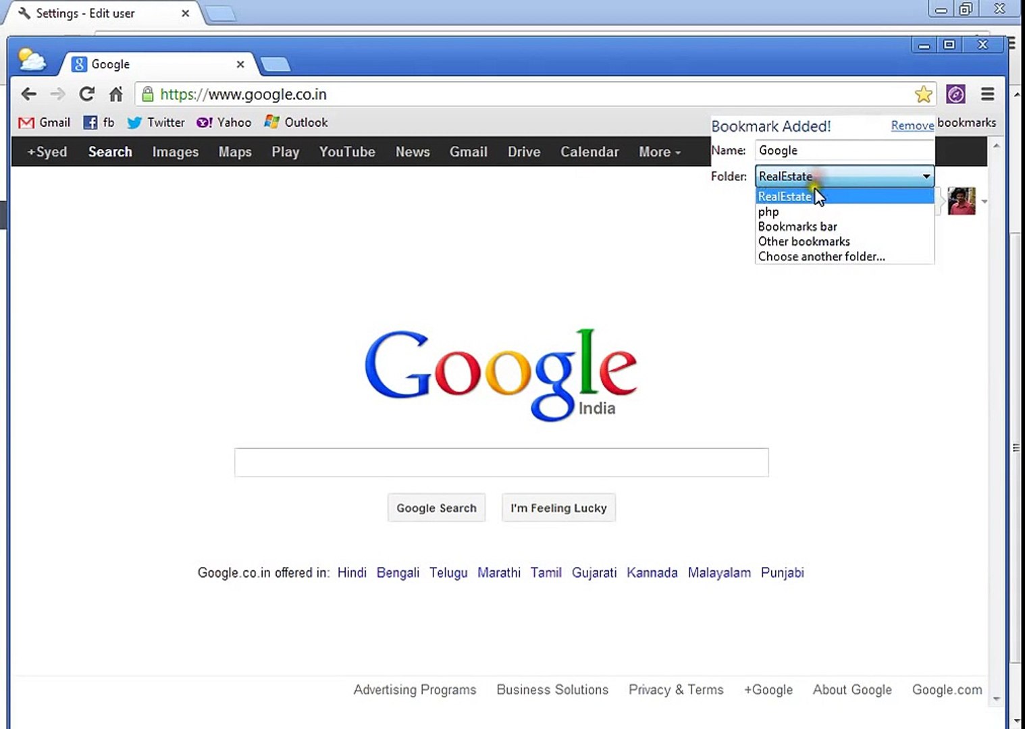This screenshot has height=729, width=1025.
Task: Open +Syed in the Google bar
Action: (47, 152)
